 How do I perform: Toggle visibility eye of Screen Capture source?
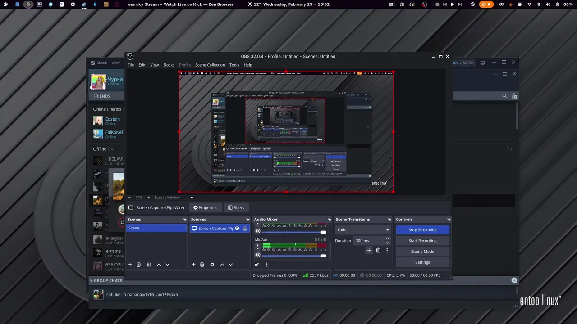[237, 229]
